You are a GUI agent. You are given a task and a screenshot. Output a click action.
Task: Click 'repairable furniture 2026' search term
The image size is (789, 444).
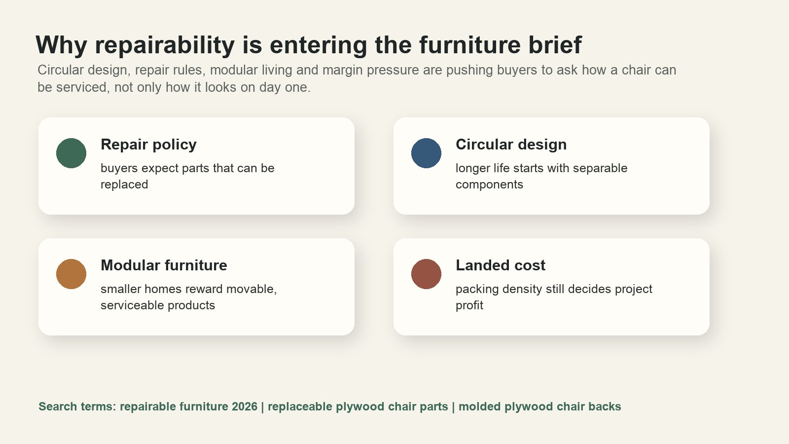(x=188, y=407)
